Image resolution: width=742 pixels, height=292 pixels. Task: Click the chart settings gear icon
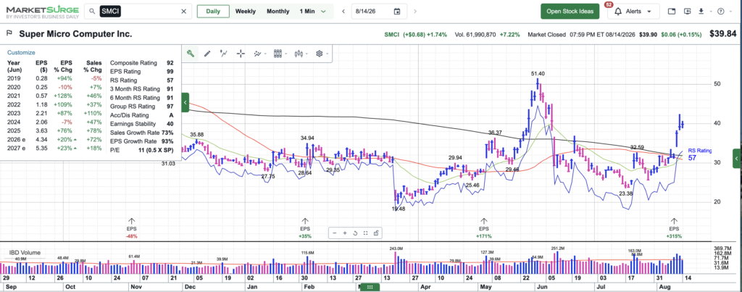[x=319, y=54]
